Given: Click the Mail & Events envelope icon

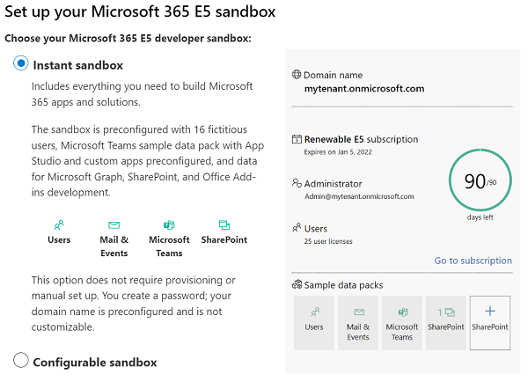Looking at the screenshot, I should 114,225.
